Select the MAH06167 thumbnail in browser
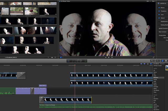 [x=31, y=11]
